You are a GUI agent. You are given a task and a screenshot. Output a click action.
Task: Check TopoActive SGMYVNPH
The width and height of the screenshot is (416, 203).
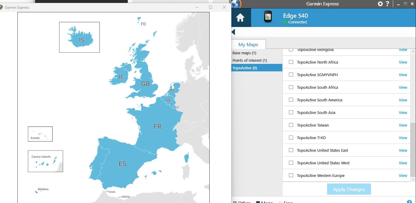[x=291, y=75]
